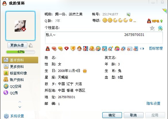
Task: Collapse sidebar list with the down chevron
Action: (20, 107)
